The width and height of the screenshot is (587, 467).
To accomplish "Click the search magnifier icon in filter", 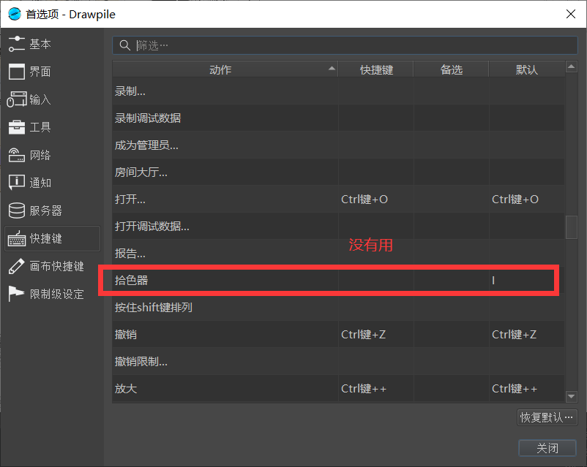I will tap(124, 45).
